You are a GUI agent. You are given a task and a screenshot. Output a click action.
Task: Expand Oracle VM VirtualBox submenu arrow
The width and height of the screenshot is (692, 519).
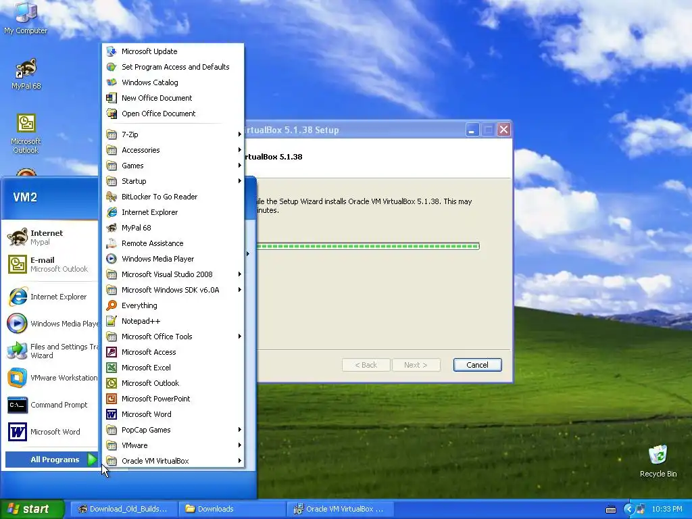(240, 461)
